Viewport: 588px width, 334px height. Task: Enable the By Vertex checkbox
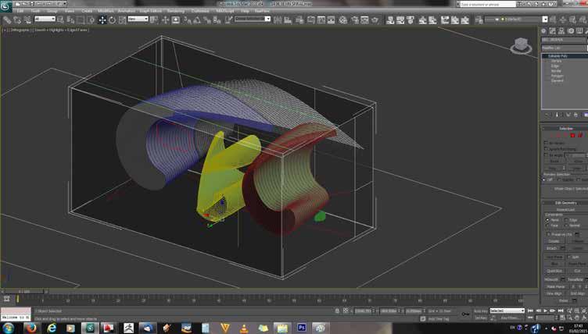click(x=546, y=143)
